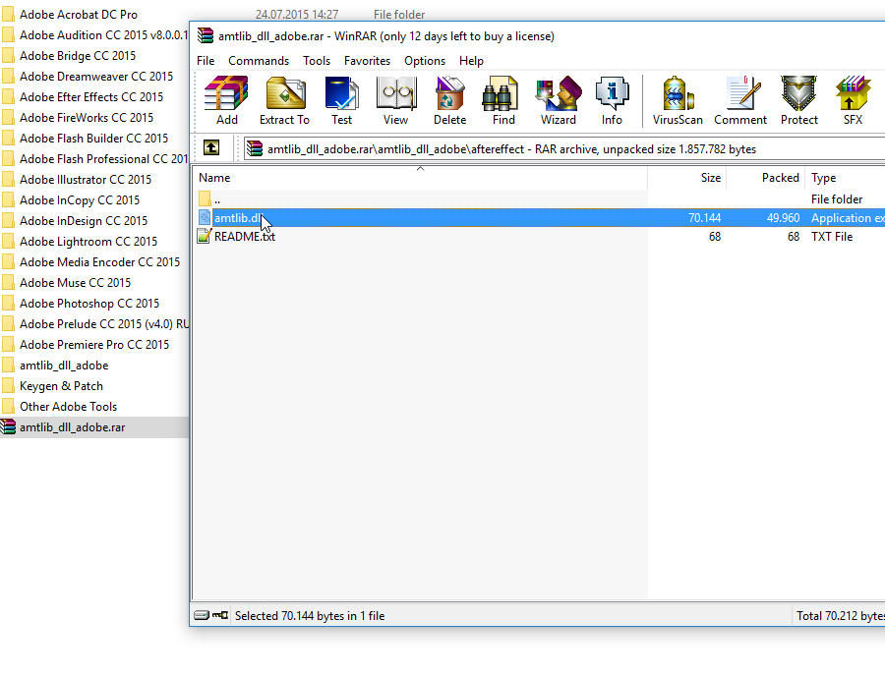Open the Tools menu

(317, 61)
